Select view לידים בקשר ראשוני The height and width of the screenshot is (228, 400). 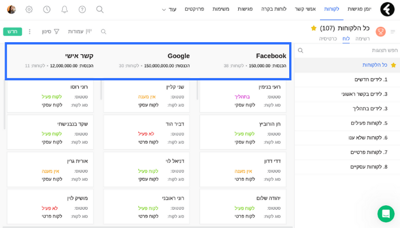click(347, 94)
